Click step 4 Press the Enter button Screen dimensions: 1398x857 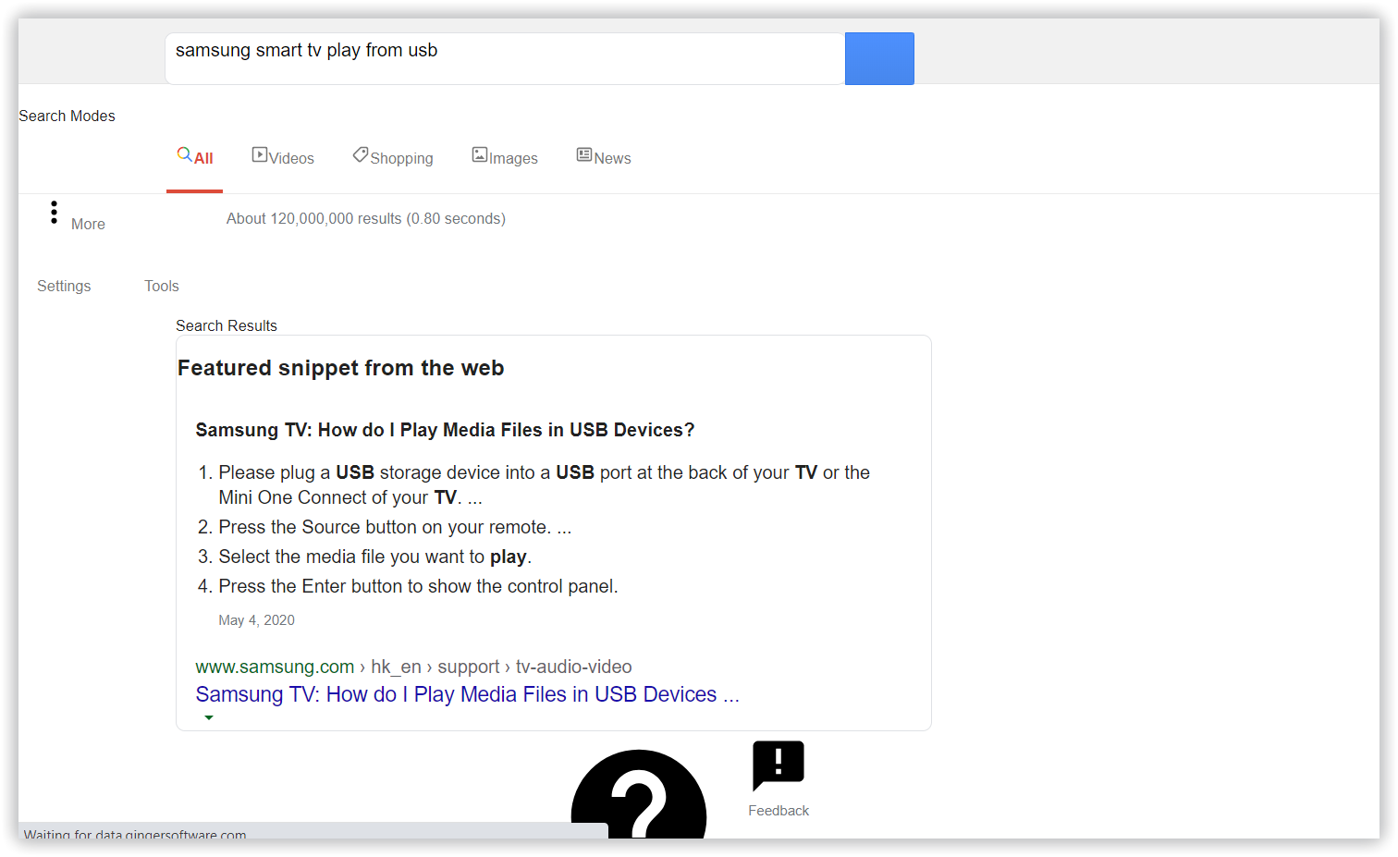[x=418, y=586]
